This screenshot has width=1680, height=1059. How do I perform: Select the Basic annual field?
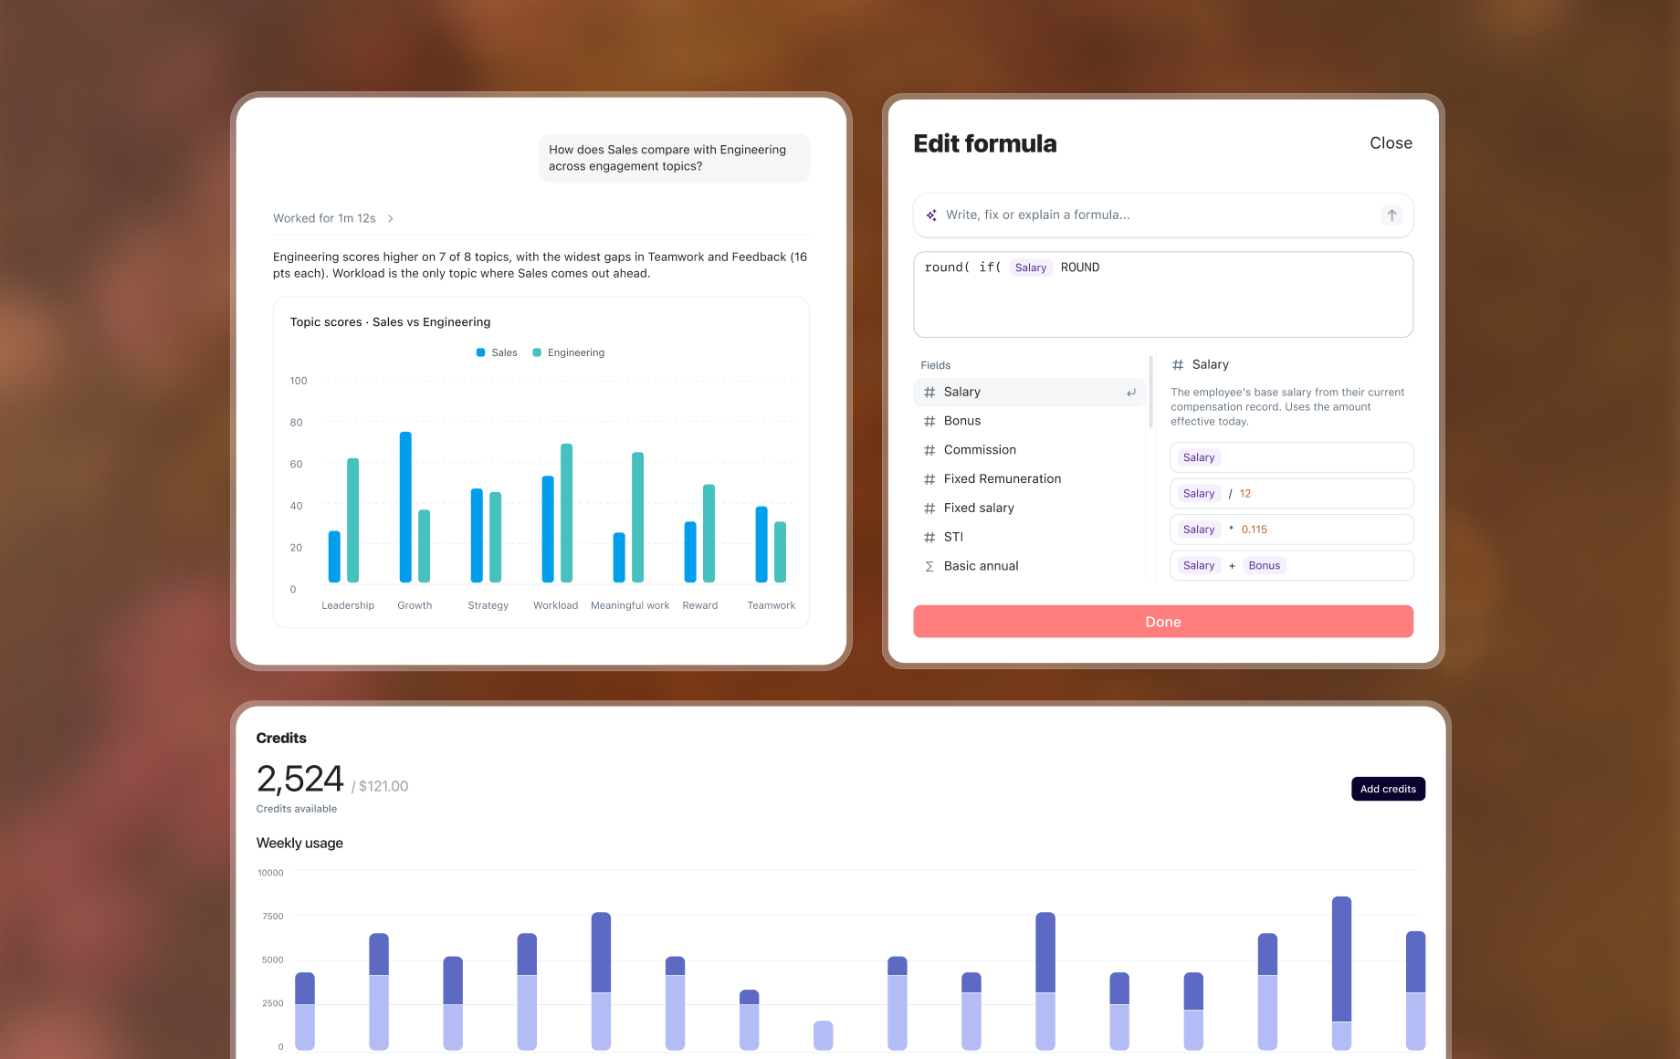pyautogui.click(x=1029, y=566)
